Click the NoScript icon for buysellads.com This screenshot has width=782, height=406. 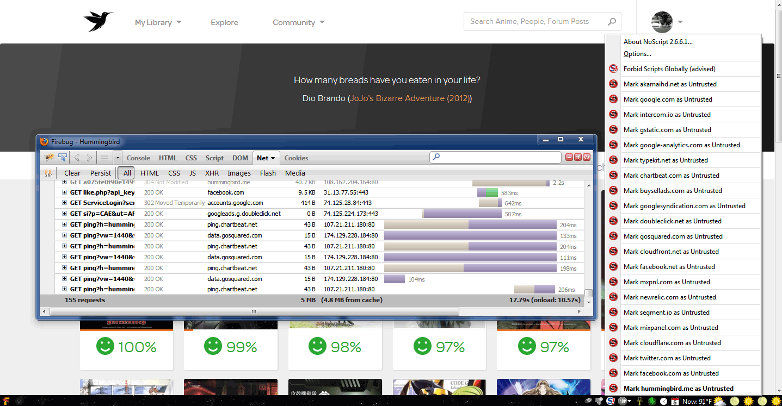[613, 191]
